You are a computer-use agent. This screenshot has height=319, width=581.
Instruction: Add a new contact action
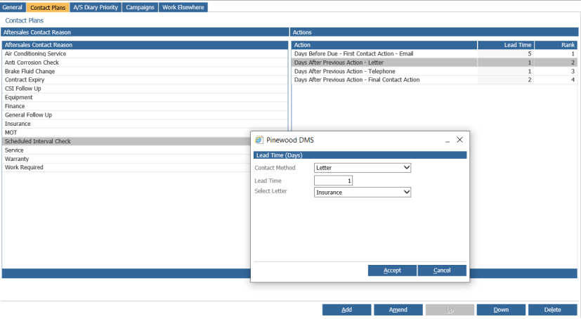pos(346,310)
